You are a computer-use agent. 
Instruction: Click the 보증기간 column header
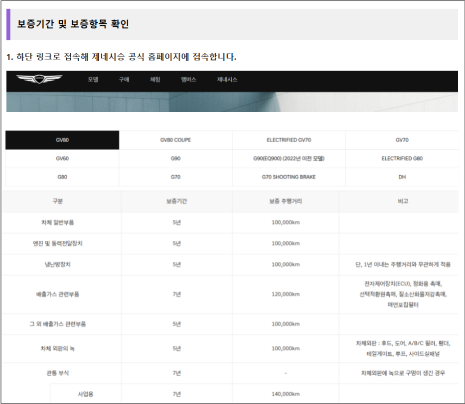(176, 202)
